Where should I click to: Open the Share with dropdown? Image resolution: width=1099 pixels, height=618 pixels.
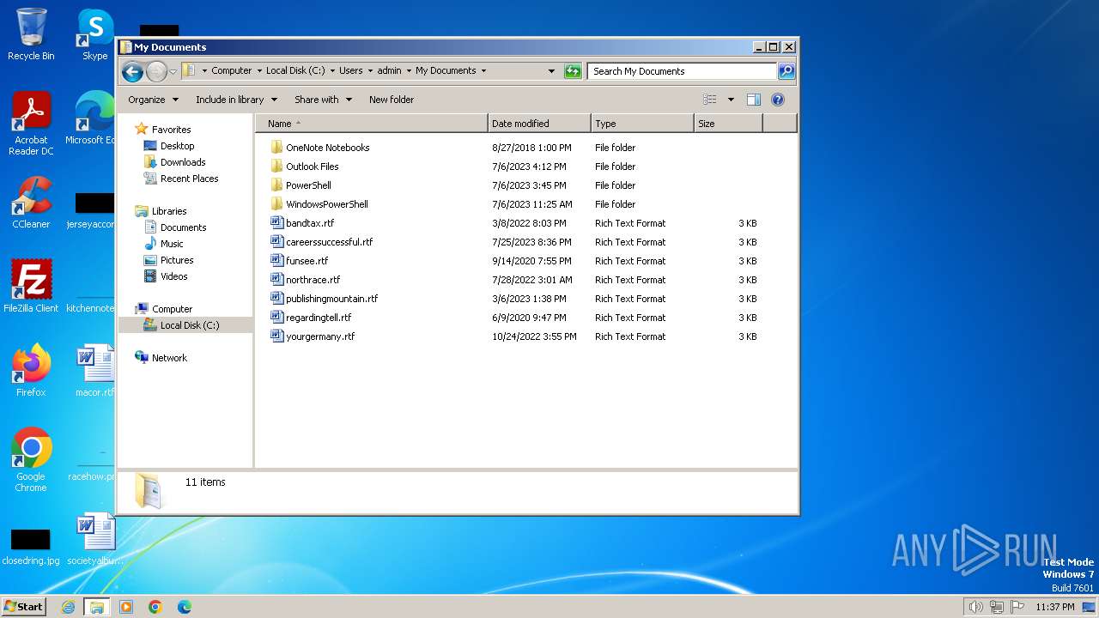tap(323, 100)
